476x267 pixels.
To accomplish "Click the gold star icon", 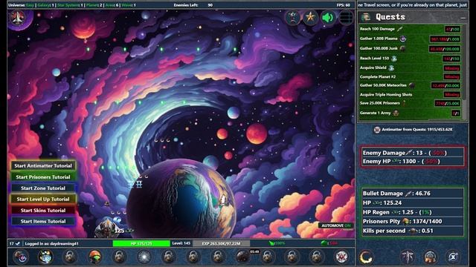I will click(310, 17).
